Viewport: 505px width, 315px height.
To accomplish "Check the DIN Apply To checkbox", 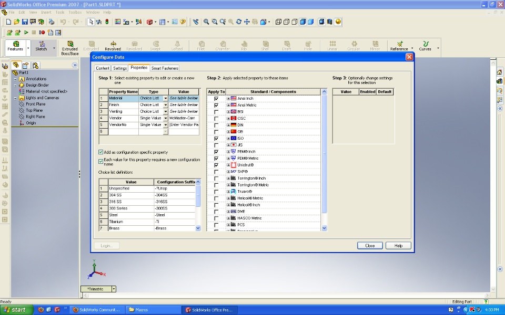I will (x=216, y=125).
